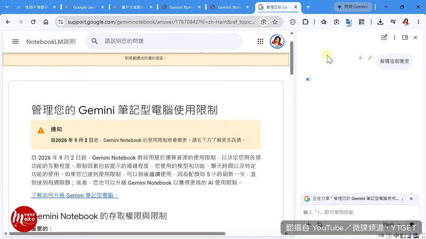Click the 問問 Gemini button
This screenshot has height=239, width=426.
point(352,7)
